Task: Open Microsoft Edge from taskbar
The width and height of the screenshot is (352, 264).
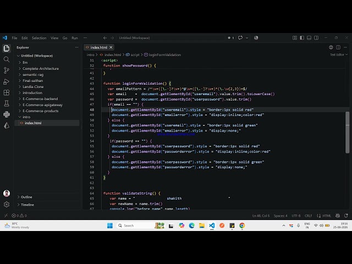Action: click(x=191, y=226)
